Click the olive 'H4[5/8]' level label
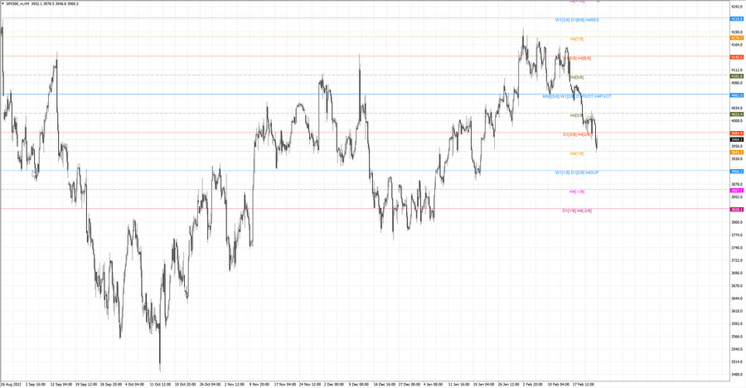Image resolution: width=746 pixels, height=388 pixels. point(577,77)
